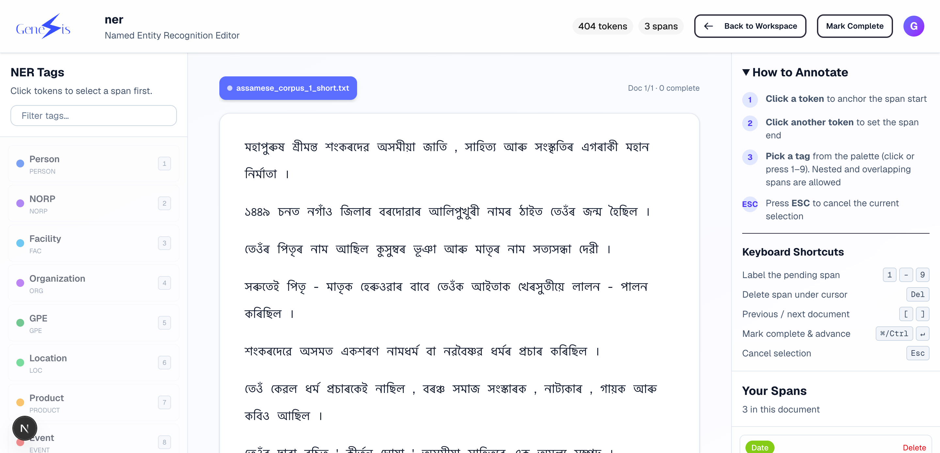The width and height of the screenshot is (940, 453).
Task: Click the Person tag shortcut number 1
Action: pyautogui.click(x=164, y=164)
